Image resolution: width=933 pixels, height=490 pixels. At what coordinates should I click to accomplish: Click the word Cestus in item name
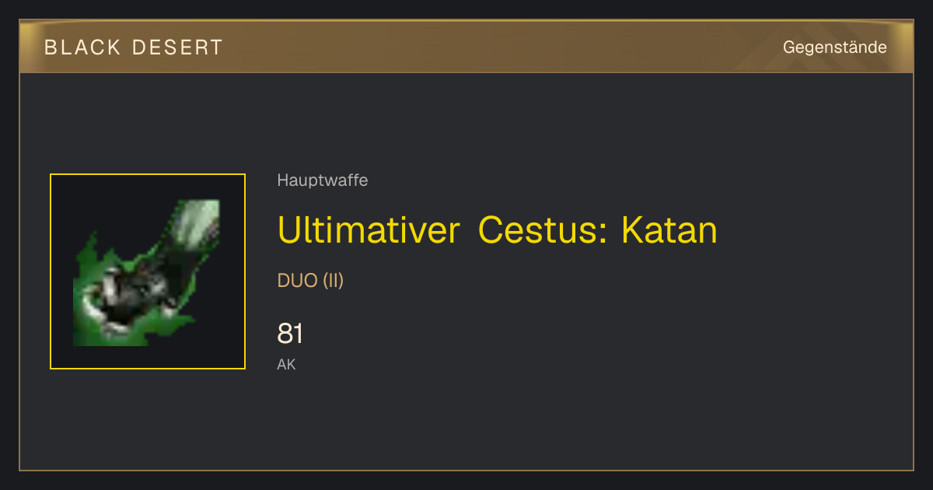(x=540, y=230)
